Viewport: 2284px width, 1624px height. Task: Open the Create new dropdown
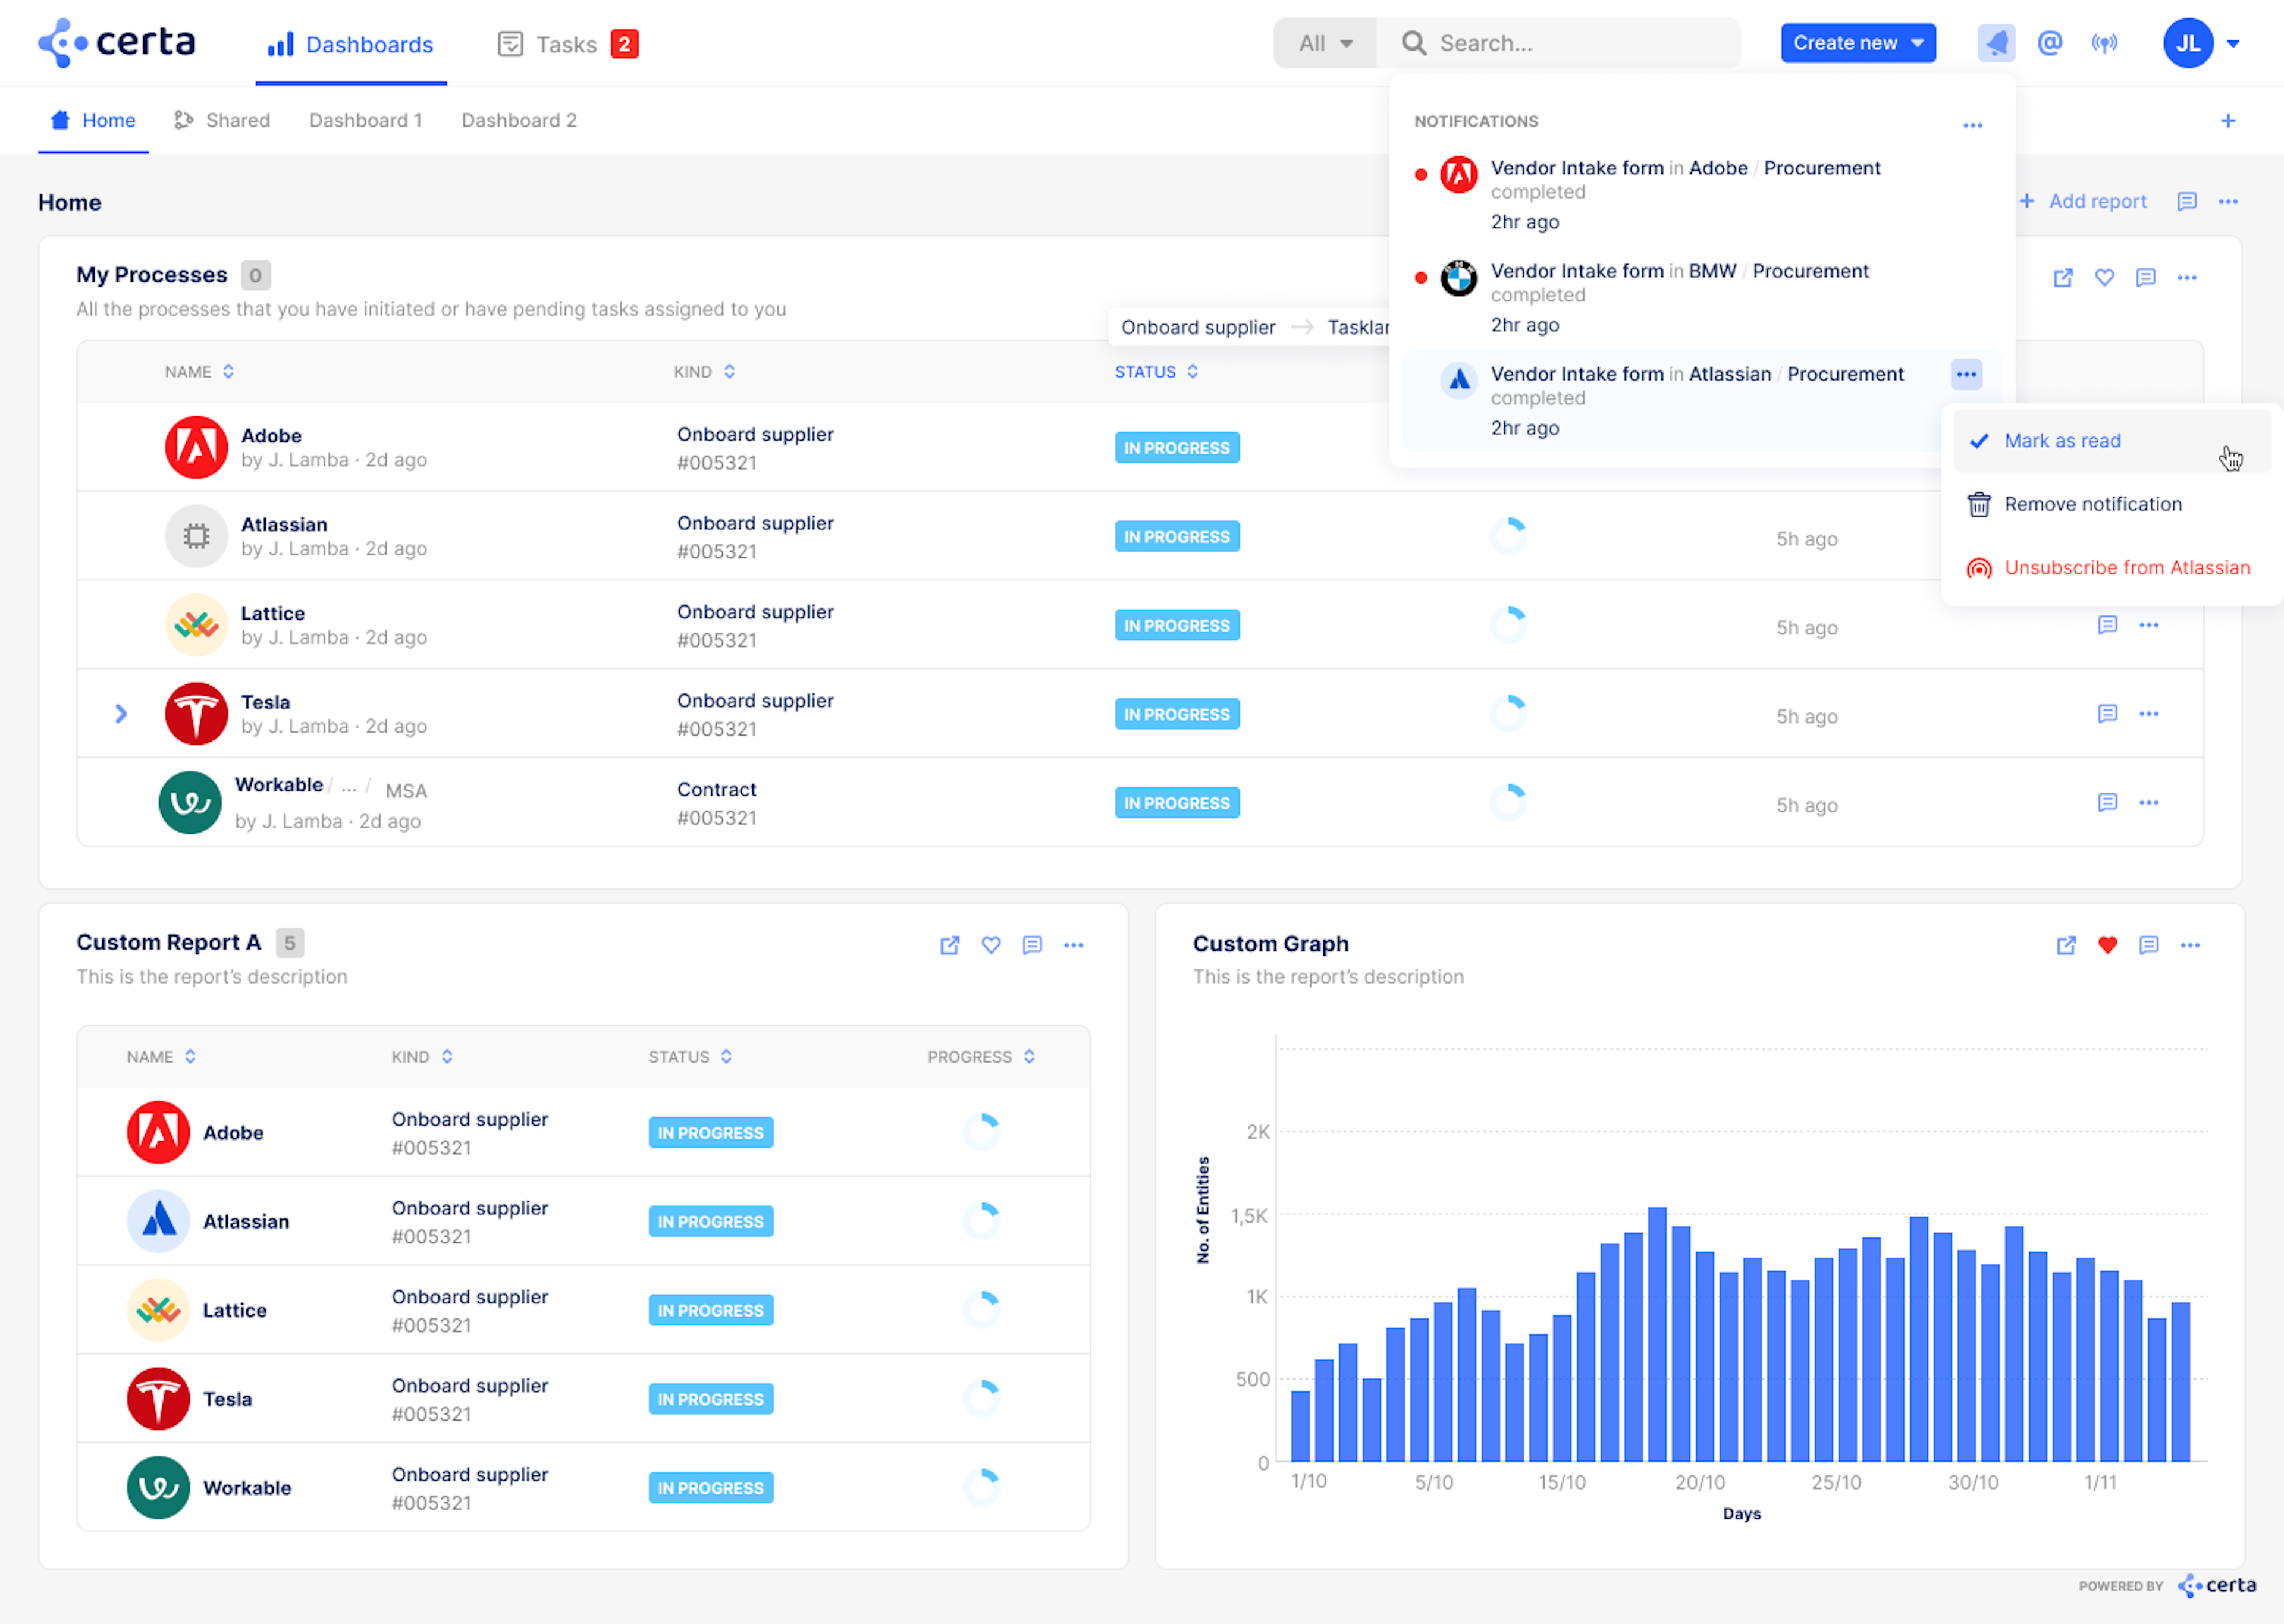click(x=1857, y=43)
